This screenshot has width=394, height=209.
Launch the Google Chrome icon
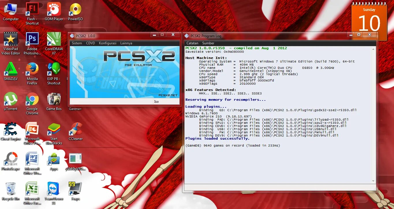(32, 99)
